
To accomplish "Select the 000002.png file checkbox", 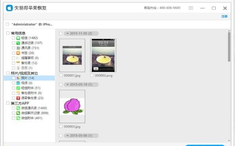I will pyautogui.click(x=92, y=75).
